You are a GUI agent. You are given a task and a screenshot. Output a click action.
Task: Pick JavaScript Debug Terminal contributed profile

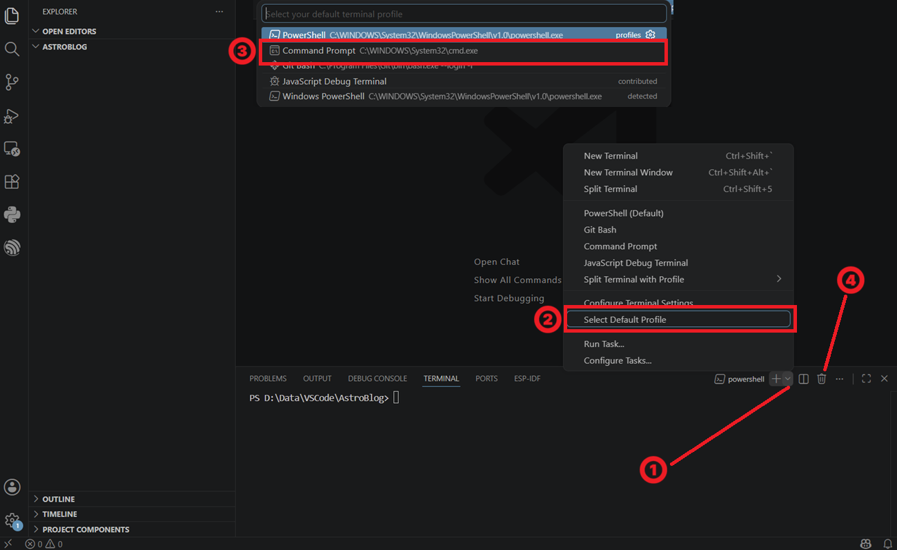click(464, 81)
